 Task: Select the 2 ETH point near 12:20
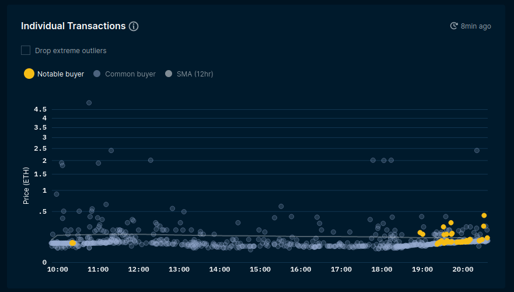[x=151, y=160]
